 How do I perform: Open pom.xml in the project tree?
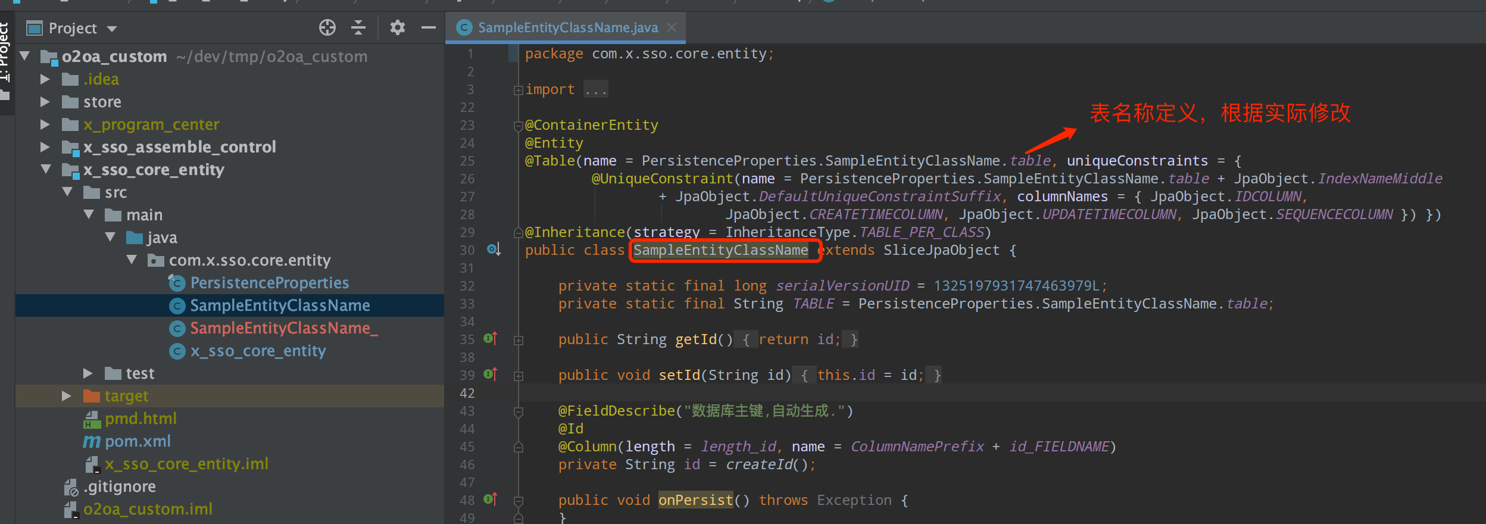[138, 441]
